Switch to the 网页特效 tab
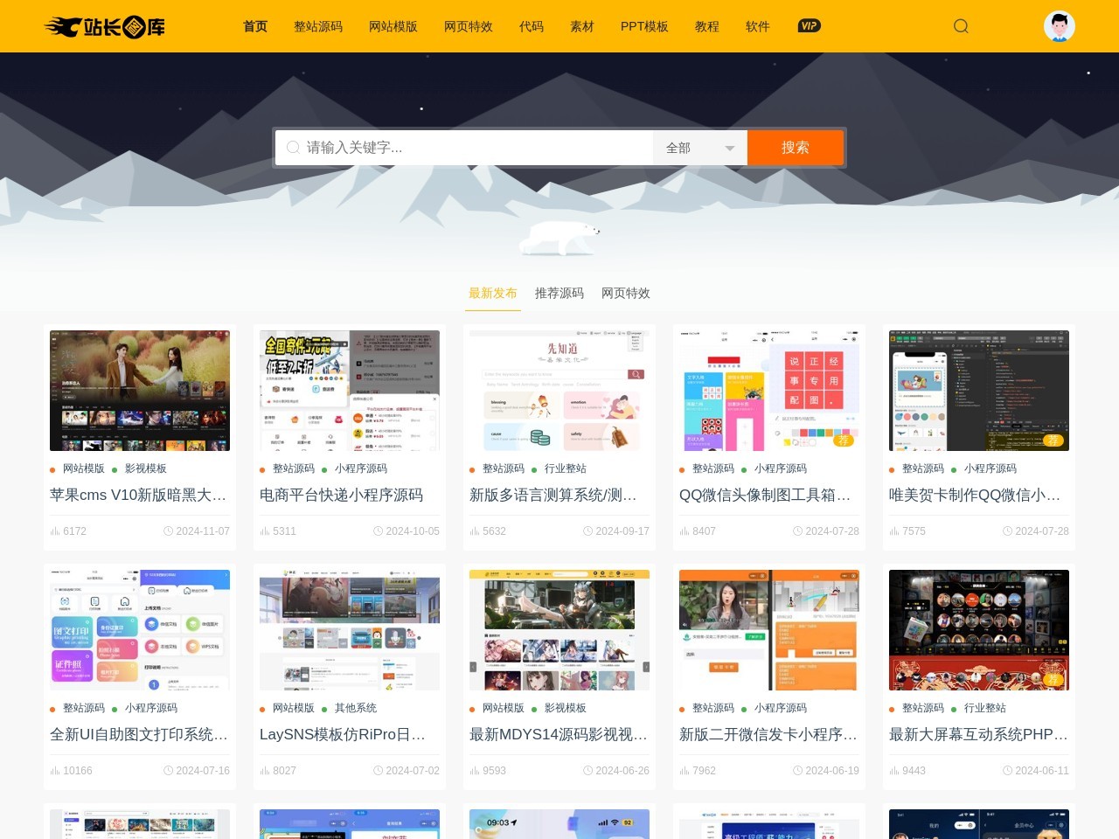The width and height of the screenshot is (1119, 839). coord(625,293)
